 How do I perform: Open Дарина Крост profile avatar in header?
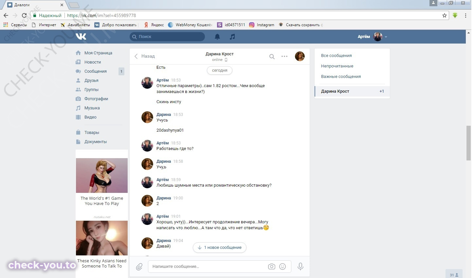tap(300, 56)
